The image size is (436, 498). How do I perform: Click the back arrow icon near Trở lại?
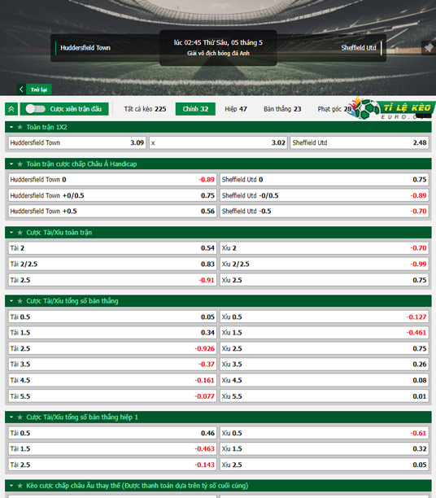(21, 90)
